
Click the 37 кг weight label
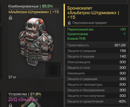click(12, 77)
